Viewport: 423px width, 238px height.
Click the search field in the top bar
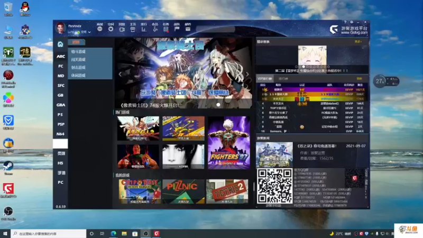pos(216,29)
